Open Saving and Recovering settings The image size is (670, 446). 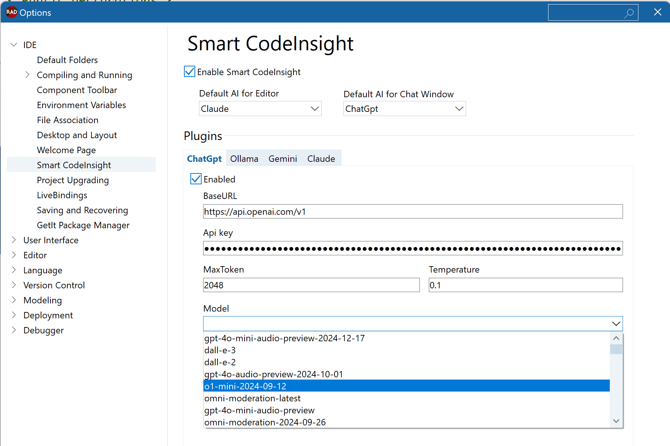point(82,210)
